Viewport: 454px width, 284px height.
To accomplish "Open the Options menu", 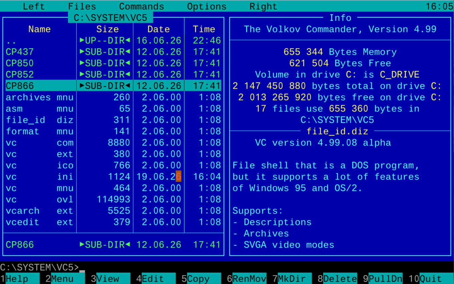I will pos(207,6).
